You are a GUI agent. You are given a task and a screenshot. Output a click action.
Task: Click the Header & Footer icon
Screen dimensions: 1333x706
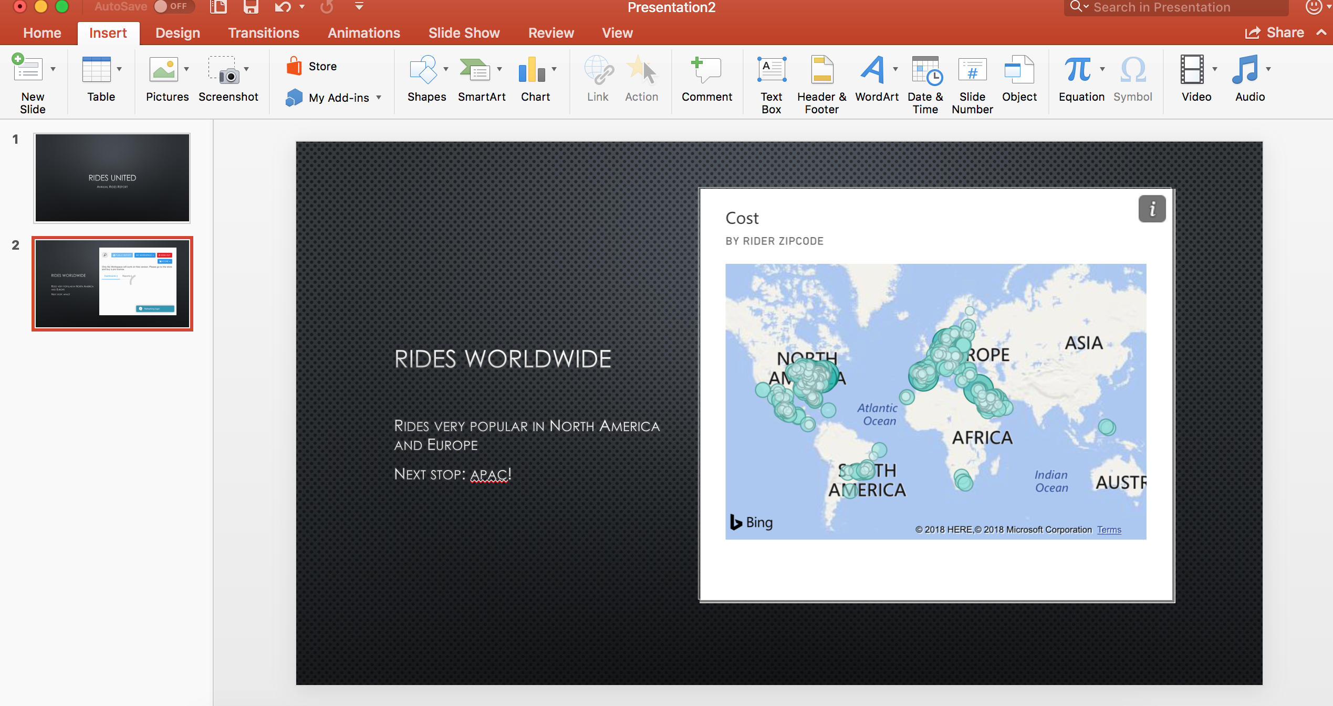821,70
